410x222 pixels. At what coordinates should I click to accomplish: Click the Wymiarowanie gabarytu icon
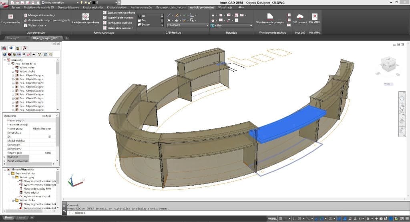(x=271, y=16)
